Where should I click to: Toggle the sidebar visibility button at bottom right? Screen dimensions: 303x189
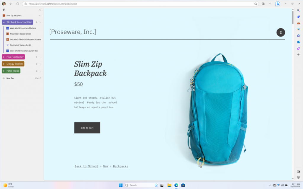(x=298, y=172)
